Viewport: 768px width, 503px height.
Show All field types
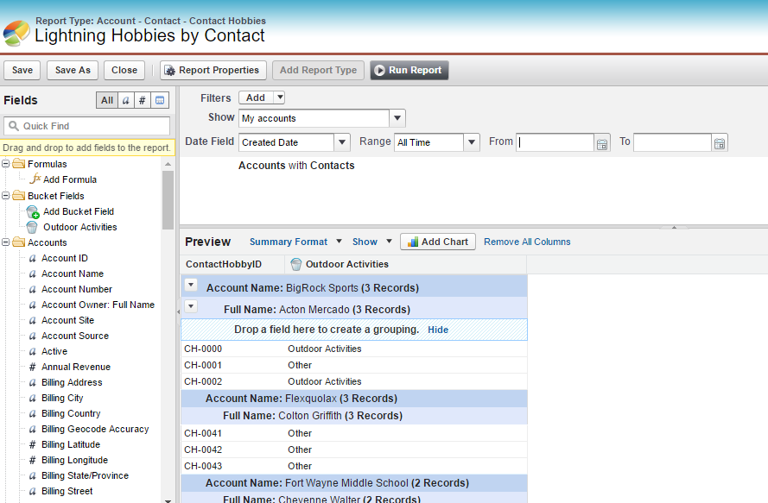coord(107,100)
